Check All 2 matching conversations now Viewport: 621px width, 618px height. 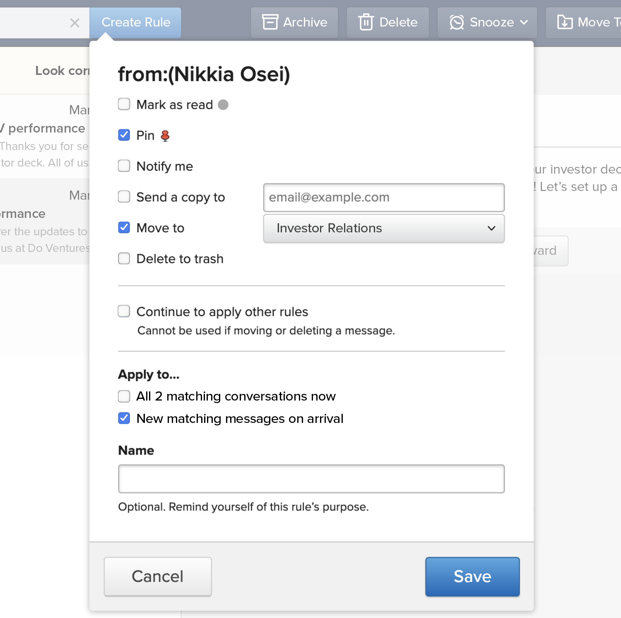pyautogui.click(x=124, y=396)
